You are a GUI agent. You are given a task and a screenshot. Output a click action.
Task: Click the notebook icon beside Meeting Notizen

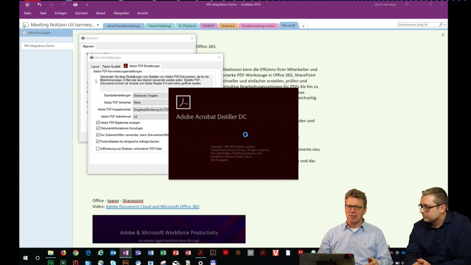point(25,25)
